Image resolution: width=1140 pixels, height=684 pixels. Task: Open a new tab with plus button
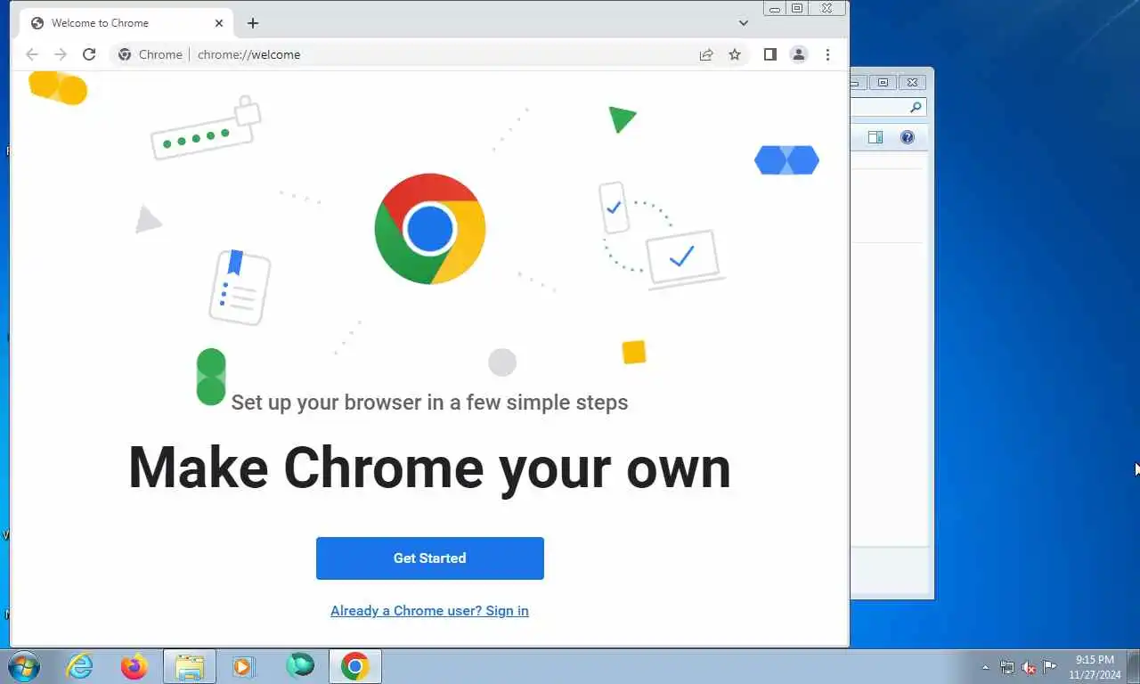coord(253,23)
